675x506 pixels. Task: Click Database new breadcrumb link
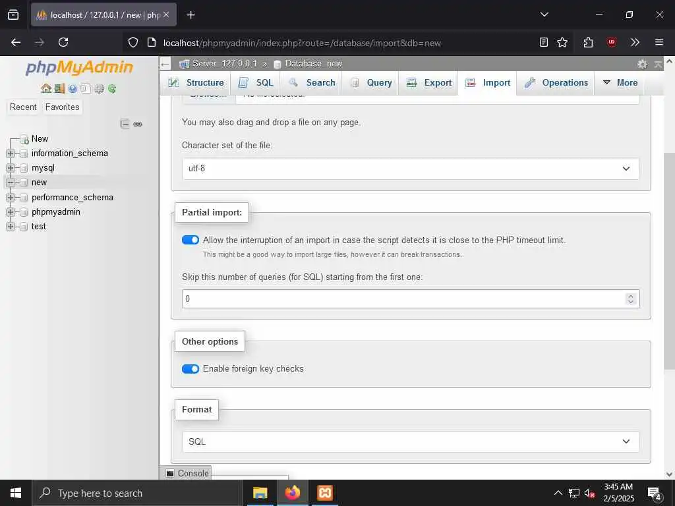(x=313, y=64)
